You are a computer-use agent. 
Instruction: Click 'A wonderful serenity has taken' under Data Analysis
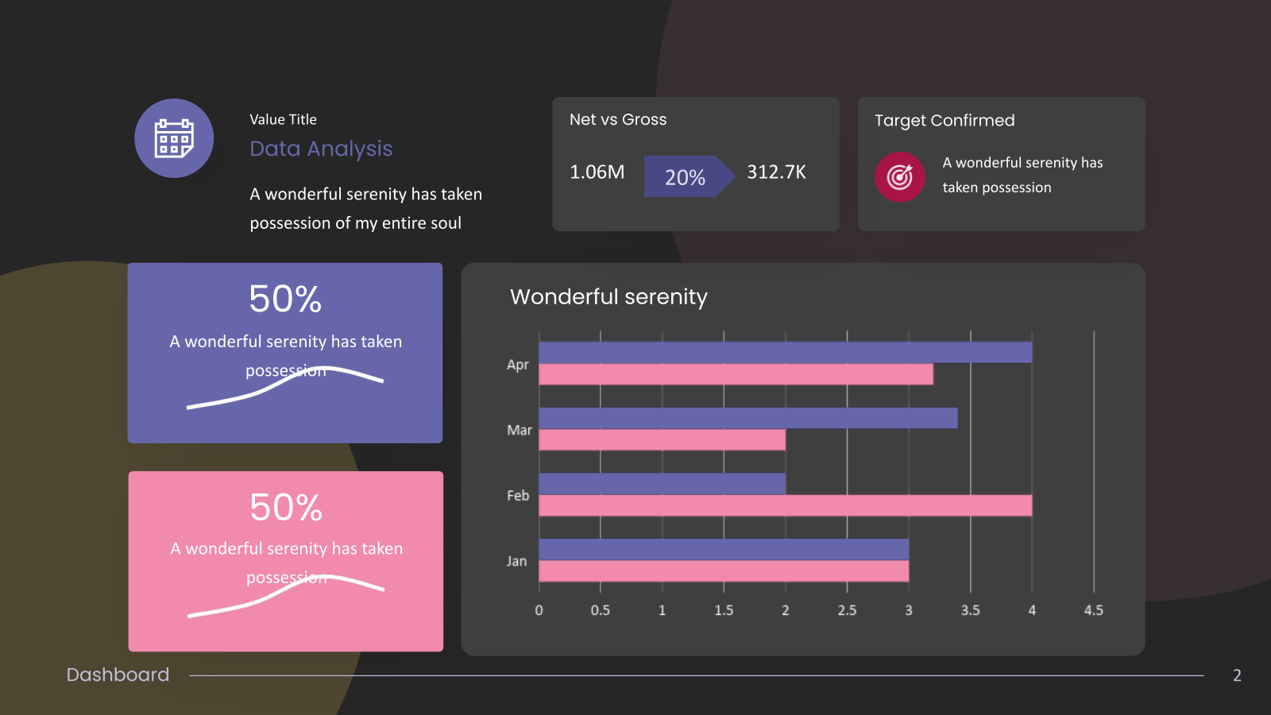(365, 194)
